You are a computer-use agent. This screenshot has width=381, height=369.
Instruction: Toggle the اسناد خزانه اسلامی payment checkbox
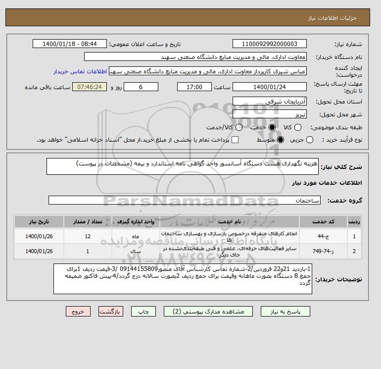point(235,140)
